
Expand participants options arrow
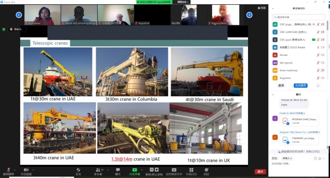pyautogui.click(x=108, y=170)
